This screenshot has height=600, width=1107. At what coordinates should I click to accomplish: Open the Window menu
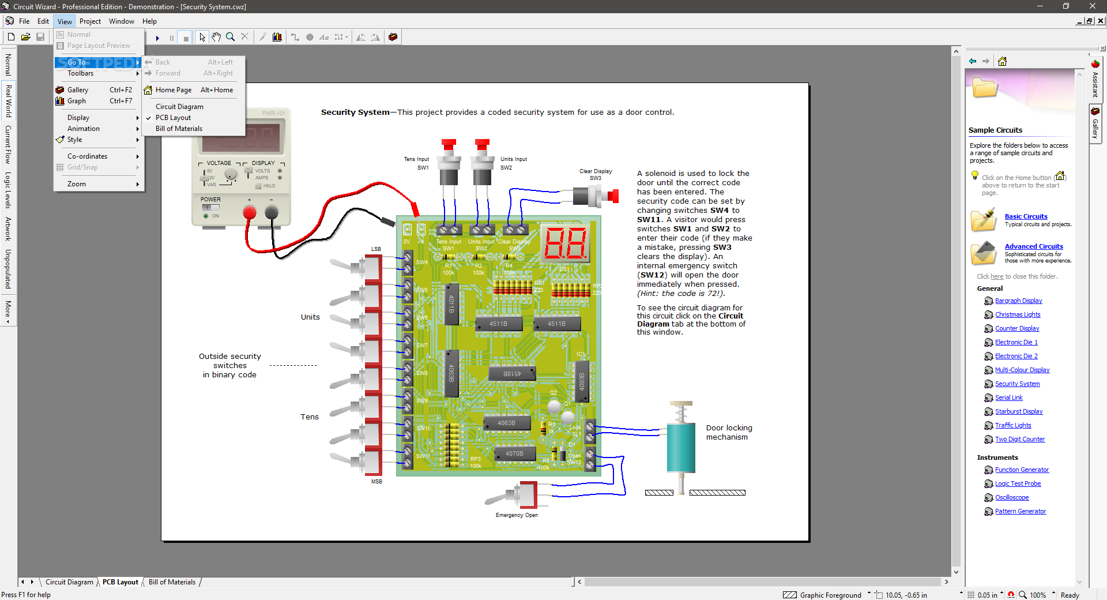pyautogui.click(x=122, y=21)
